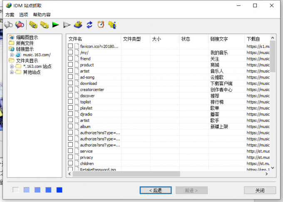Select 文件夹显示 in the tree
The height and width of the screenshot is (202, 283).
tap(27, 61)
